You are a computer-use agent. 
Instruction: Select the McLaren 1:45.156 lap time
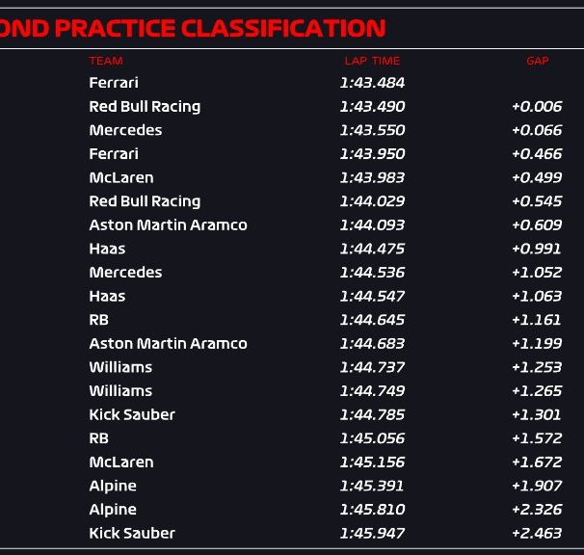[x=372, y=462]
